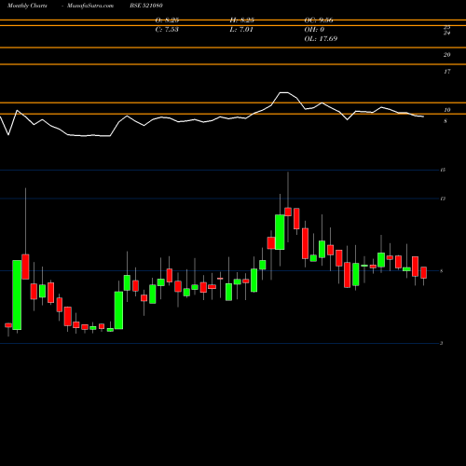Click the 'OL: 17.69' reading
The height and width of the screenshot is (466, 466).
tap(321, 39)
